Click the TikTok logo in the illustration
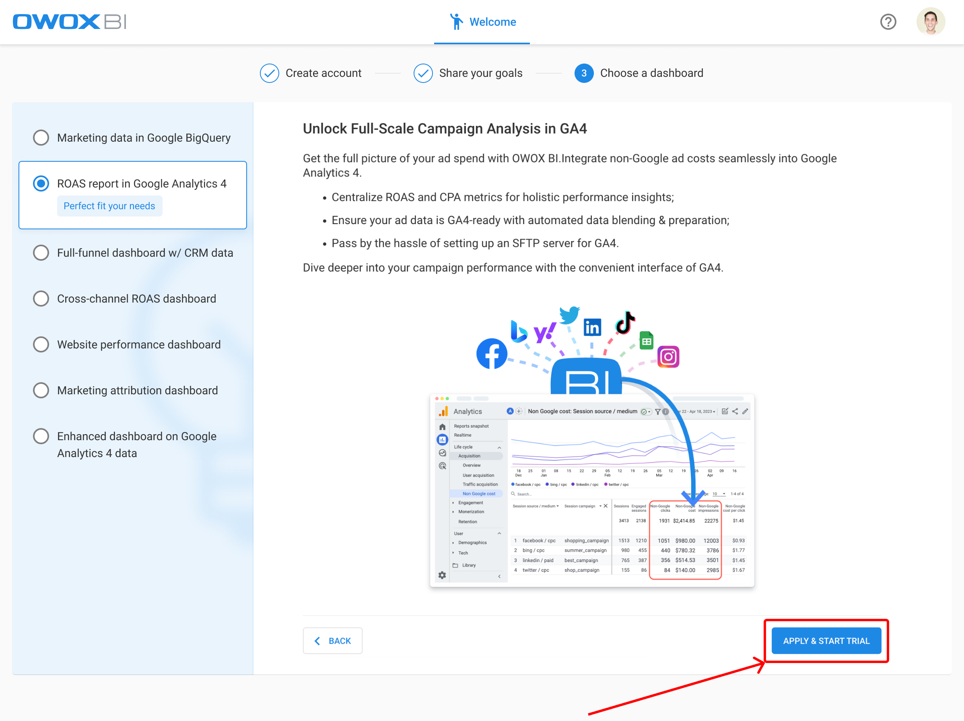This screenshot has height=721, width=964. (x=625, y=323)
